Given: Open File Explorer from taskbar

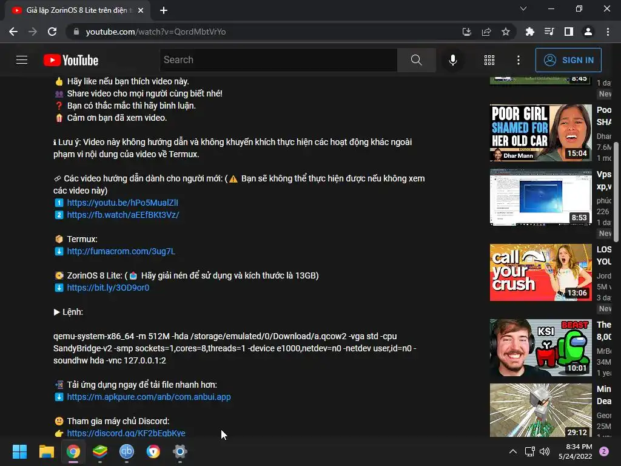Looking at the screenshot, I should (x=46, y=451).
